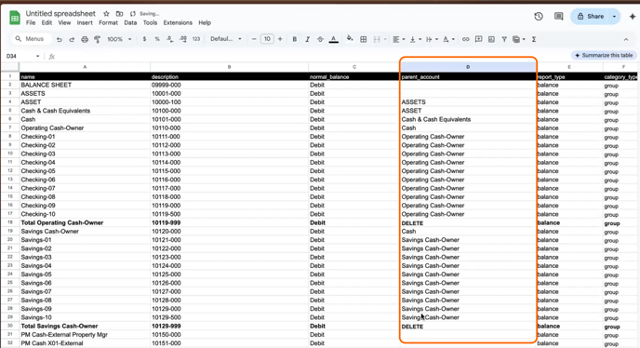Screen dimensions: 640x348
Task: Click the Redo arrow icon
Action: (x=72, y=39)
